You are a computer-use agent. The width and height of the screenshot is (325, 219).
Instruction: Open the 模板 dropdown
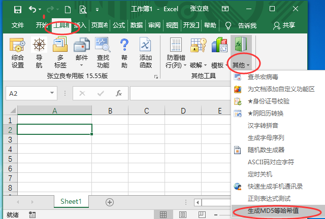(220, 65)
